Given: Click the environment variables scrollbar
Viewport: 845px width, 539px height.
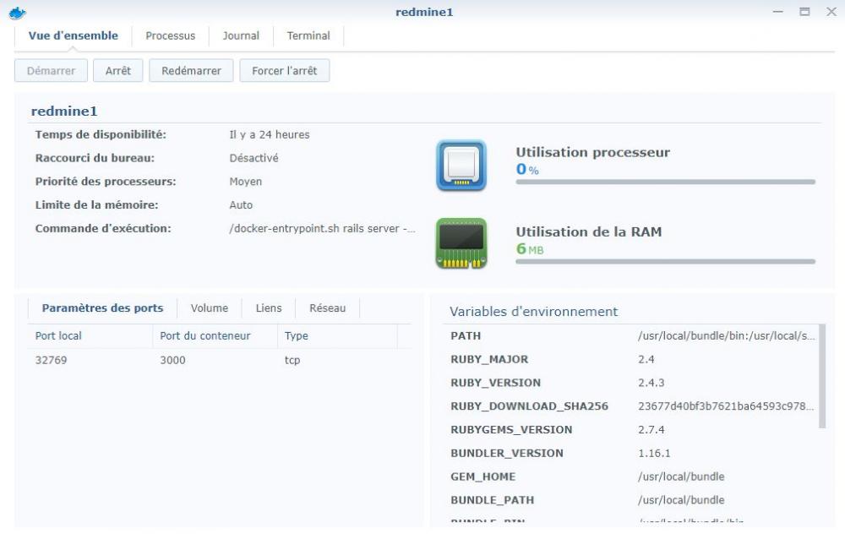Looking at the screenshot, I should [822, 376].
